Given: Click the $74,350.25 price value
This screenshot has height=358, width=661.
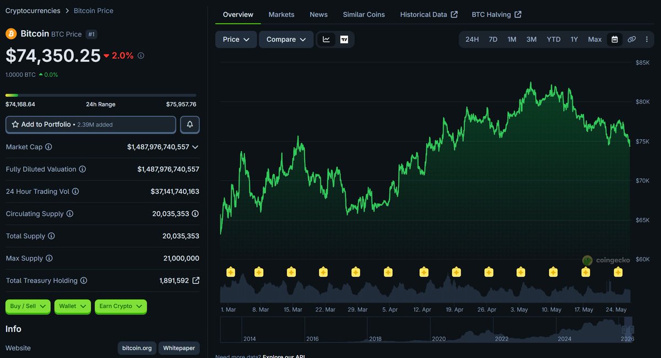Looking at the screenshot, I should pyautogui.click(x=53, y=56).
